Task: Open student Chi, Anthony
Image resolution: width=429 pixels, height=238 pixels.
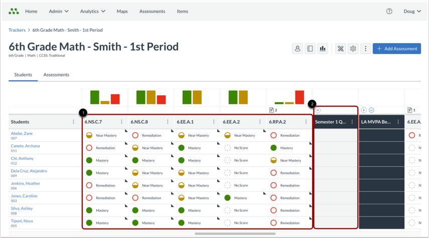Action: tap(22, 158)
